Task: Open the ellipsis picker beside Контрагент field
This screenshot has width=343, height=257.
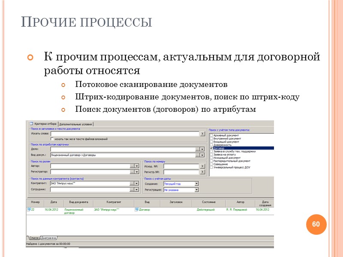Action: [131, 184]
